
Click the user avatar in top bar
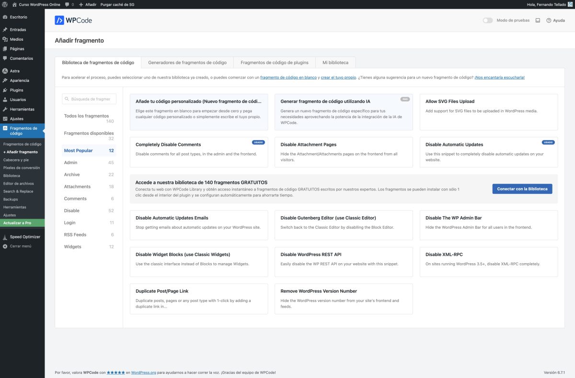[570, 4]
